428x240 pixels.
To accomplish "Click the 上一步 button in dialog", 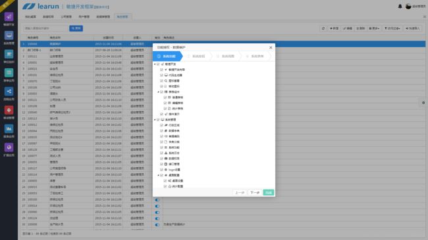I will (240, 192).
